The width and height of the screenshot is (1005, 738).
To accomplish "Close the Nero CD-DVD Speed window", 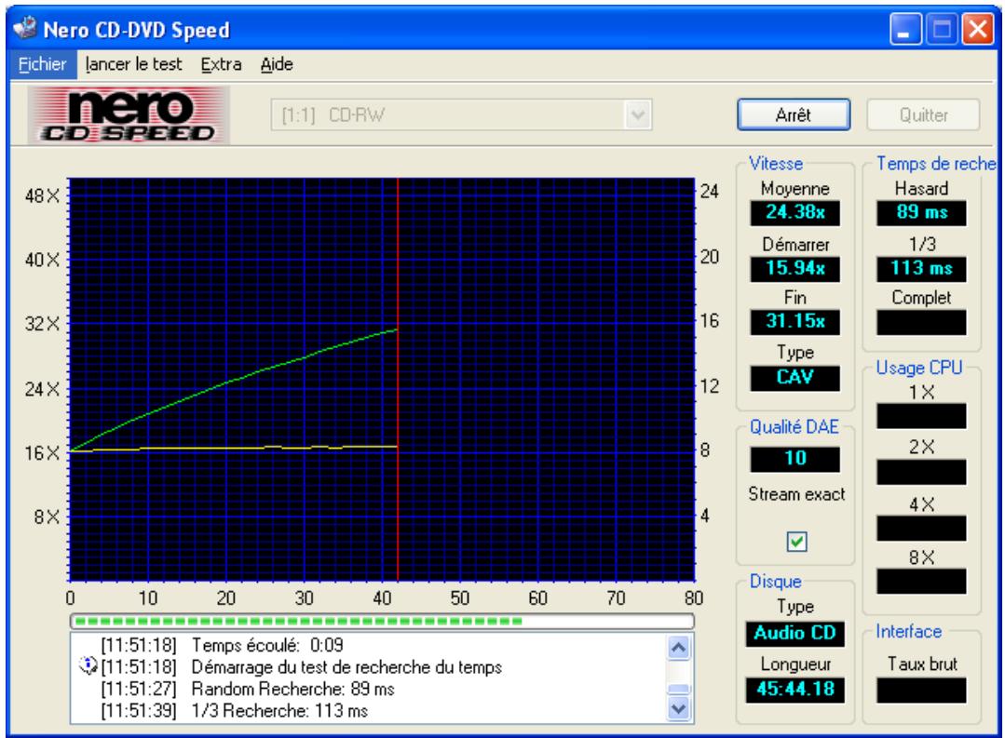I will point(978,29).
